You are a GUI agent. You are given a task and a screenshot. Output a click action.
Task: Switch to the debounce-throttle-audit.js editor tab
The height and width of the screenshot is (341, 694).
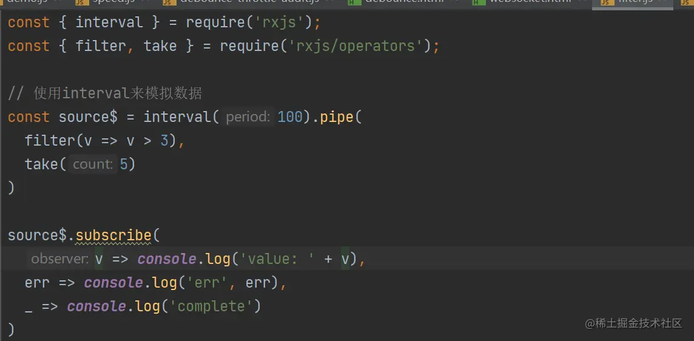249,2
